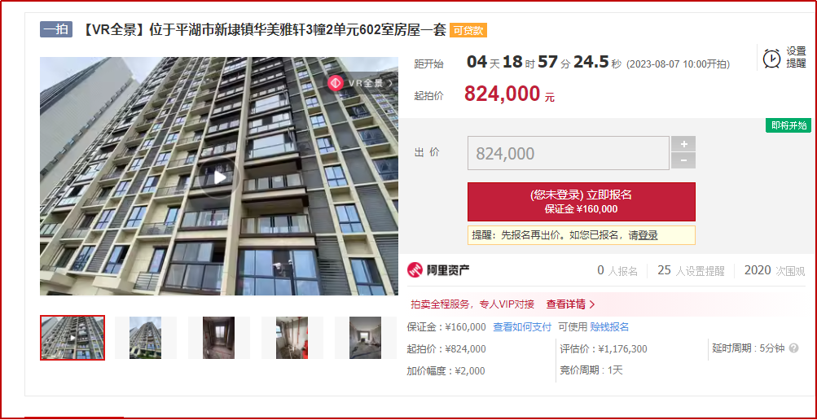
Task: Click the 阿里资产 logo
Action: pyautogui.click(x=439, y=269)
